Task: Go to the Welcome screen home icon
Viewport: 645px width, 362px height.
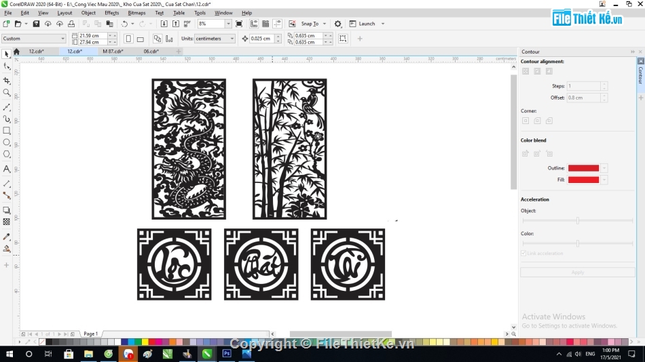Action: pyautogui.click(x=16, y=52)
